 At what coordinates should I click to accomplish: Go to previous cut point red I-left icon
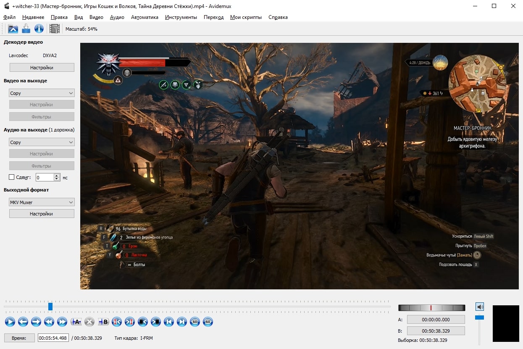pos(117,322)
